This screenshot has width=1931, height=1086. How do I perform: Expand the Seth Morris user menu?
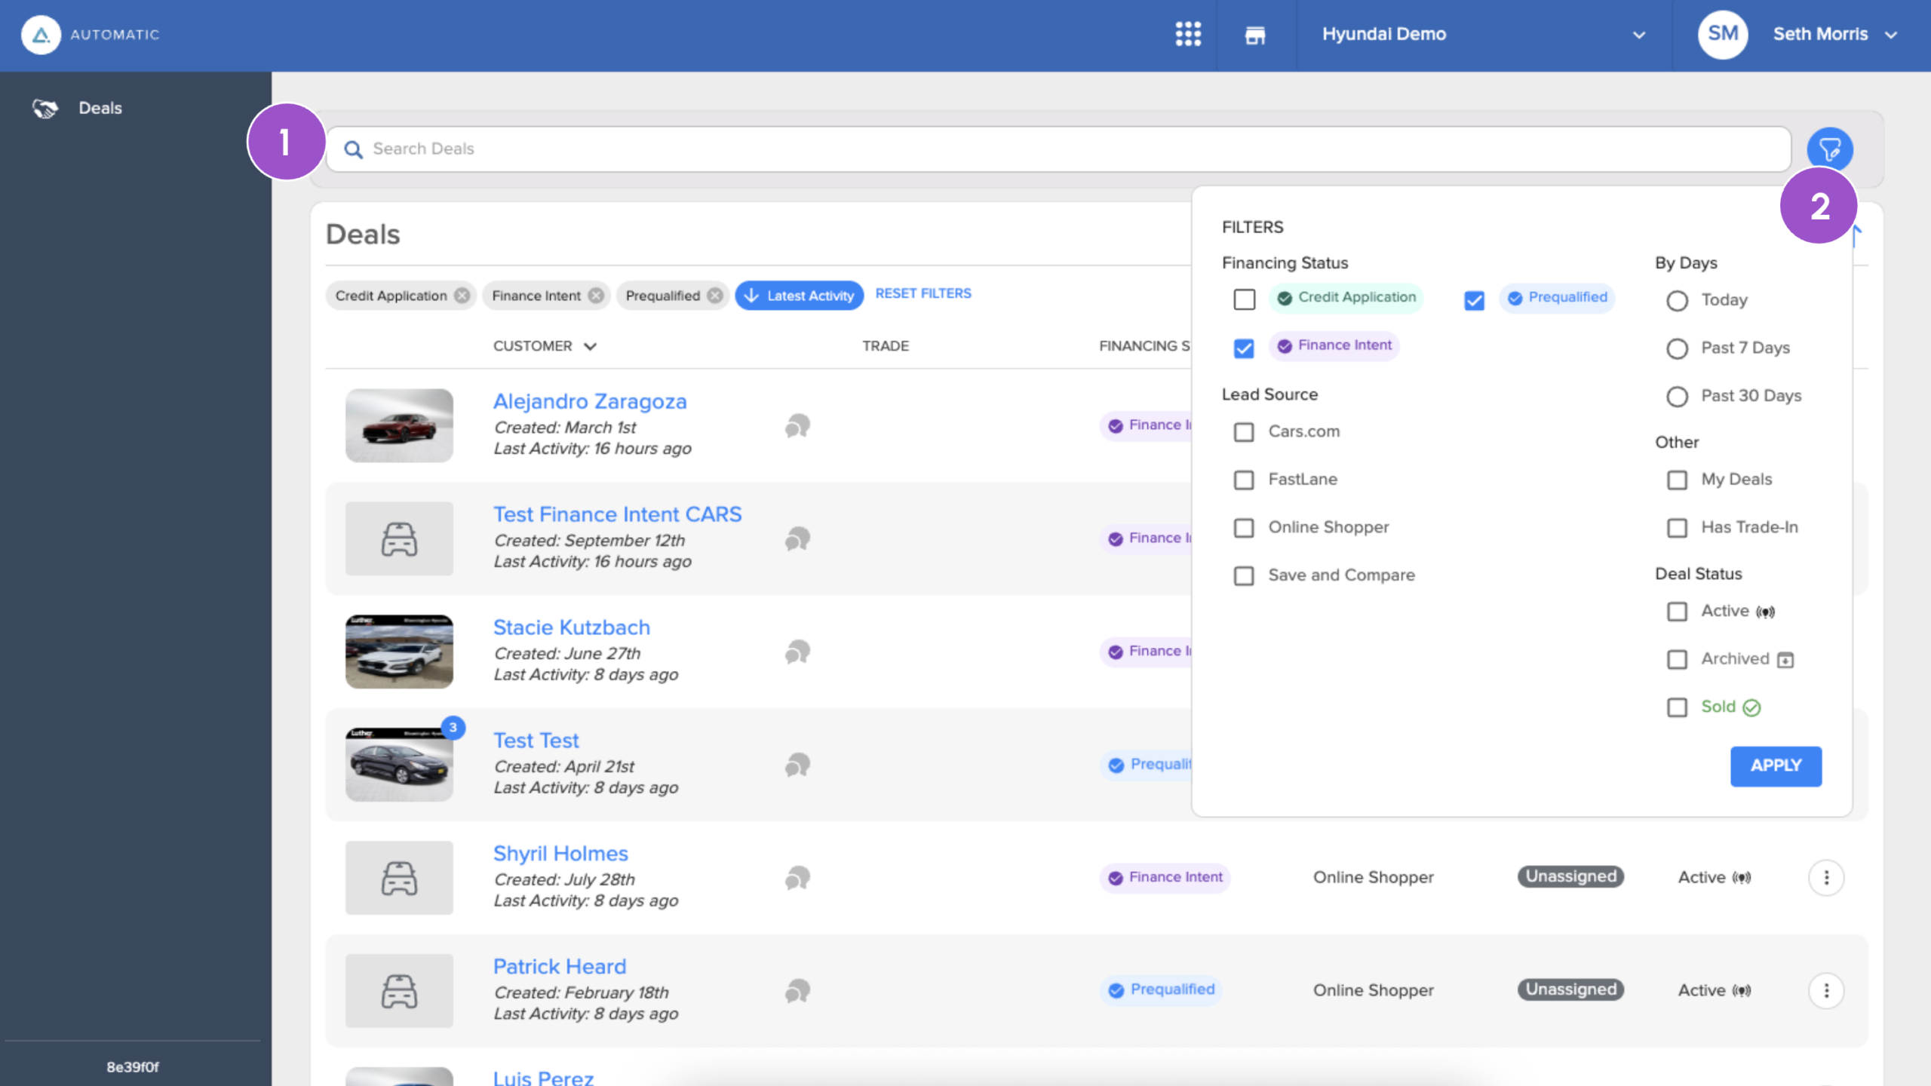(x=1835, y=35)
